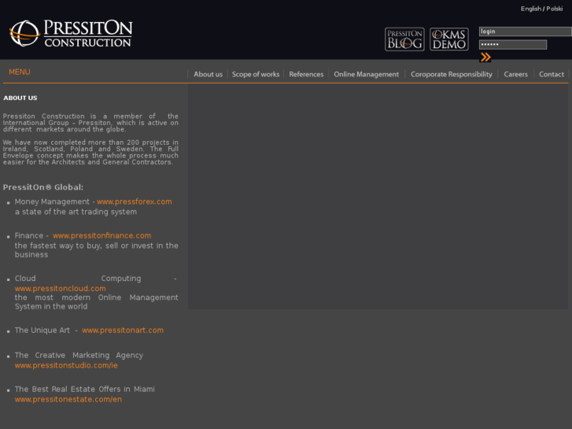This screenshot has width=572, height=429.
Task: Follow the www.pressitonstudio.com/ie link
Action: pos(66,365)
